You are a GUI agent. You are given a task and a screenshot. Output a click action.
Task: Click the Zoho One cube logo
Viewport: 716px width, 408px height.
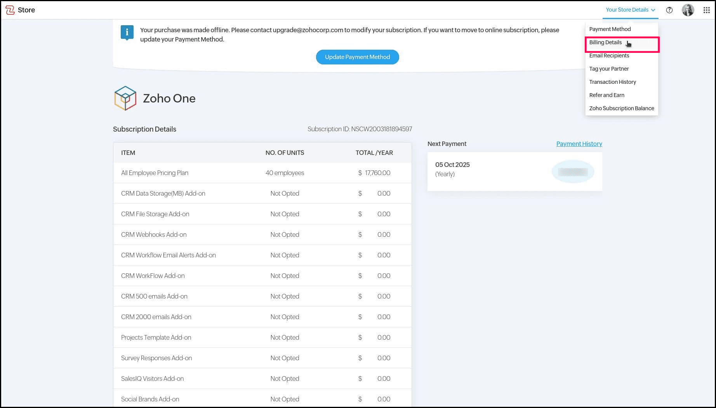[125, 98]
